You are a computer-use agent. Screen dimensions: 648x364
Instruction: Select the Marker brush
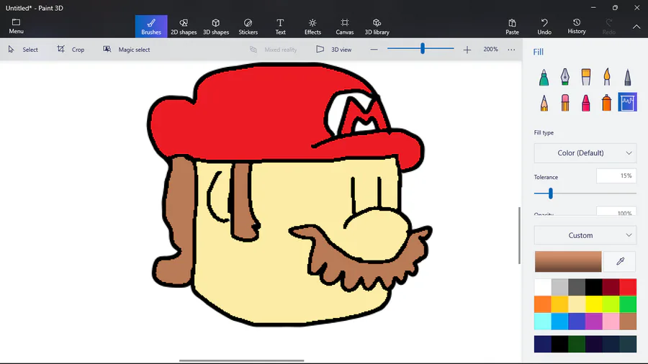click(544, 77)
